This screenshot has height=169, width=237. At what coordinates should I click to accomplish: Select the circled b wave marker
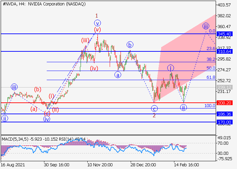pos(130,45)
